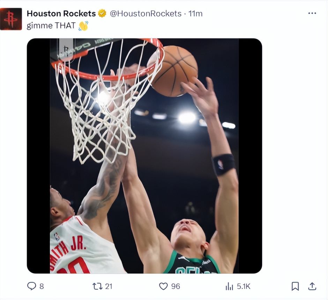Click the 11m timestamp link
This screenshot has height=300, width=328.
coord(195,14)
